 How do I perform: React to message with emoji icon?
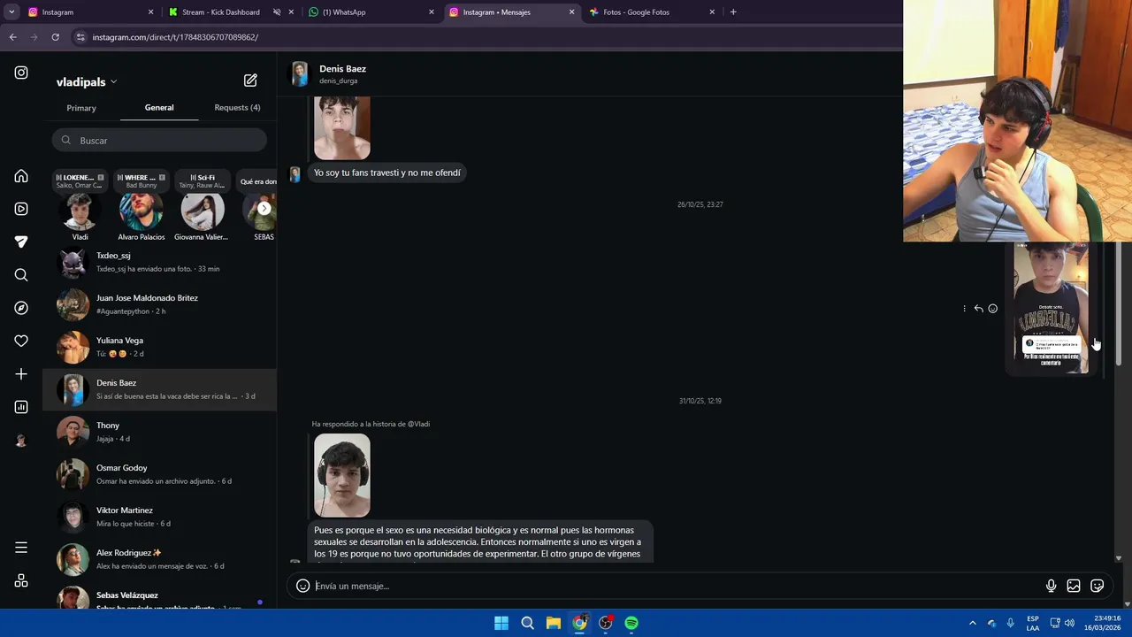(x=992, y=309)
